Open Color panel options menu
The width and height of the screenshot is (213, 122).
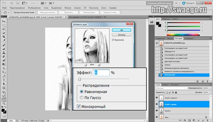pos(210,19)
